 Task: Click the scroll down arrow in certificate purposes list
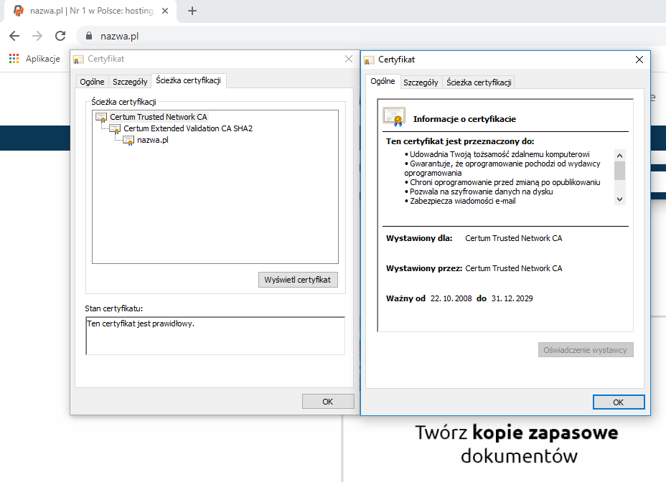[x=619, y=199]
